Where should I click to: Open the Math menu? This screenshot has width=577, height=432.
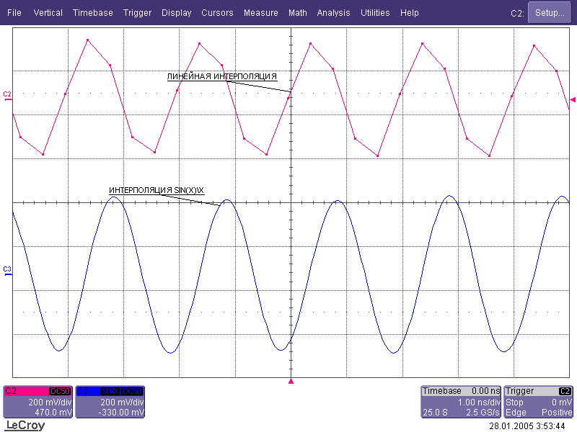click(x=297, y=13)
